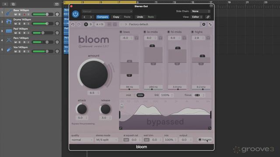Add a new track with plus button
280x157 pixels.
pos(5,4)
